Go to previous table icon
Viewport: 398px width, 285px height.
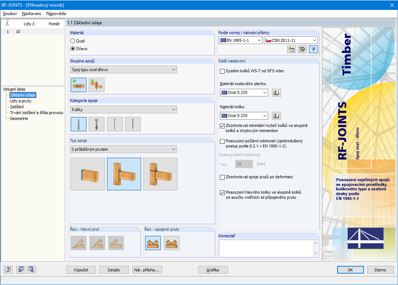21,270
